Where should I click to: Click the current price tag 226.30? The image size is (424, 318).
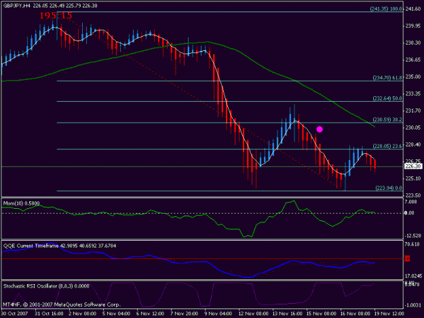413,166
